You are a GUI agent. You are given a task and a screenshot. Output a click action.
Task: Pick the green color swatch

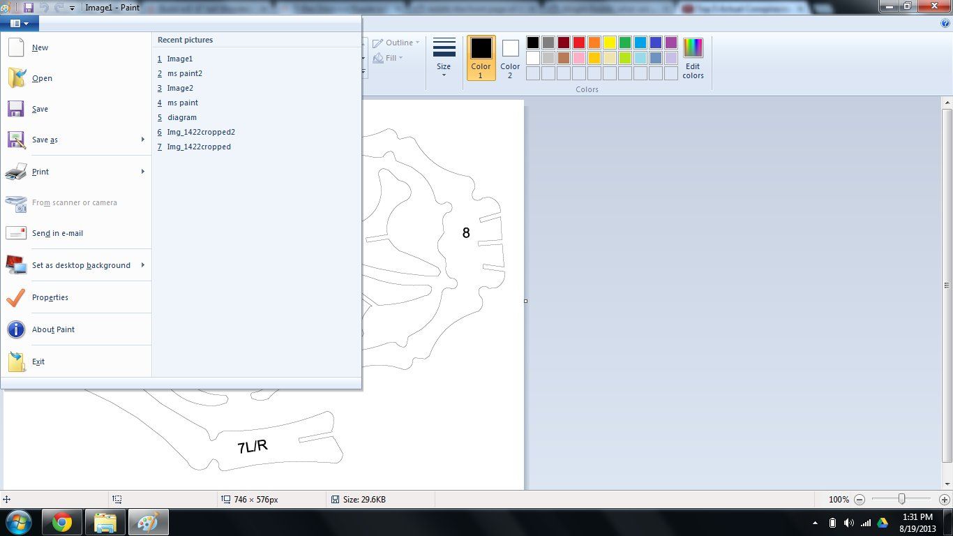(625, 43)
